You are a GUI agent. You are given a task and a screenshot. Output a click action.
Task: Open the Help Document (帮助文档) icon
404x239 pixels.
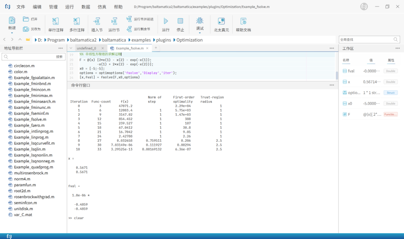click(x=243, y=21)
